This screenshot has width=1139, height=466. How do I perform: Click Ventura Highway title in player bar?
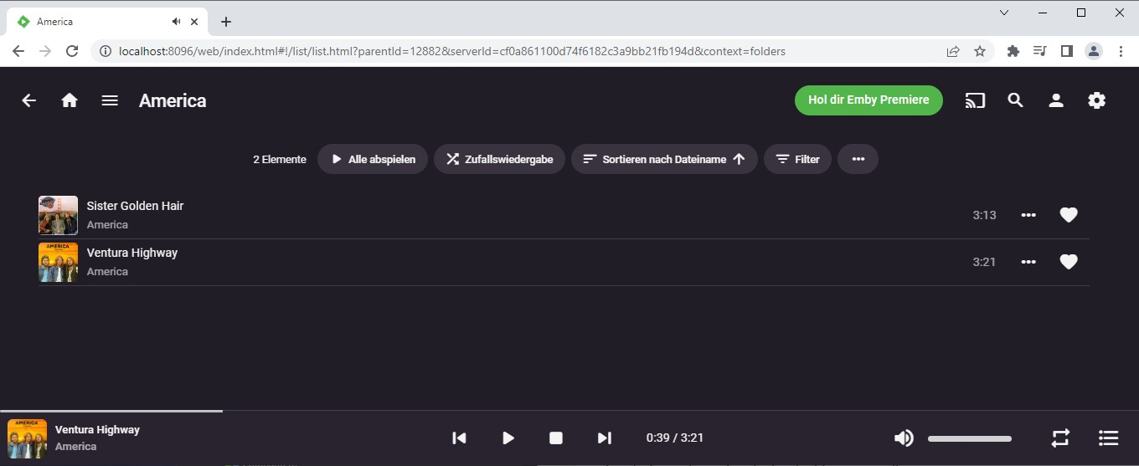(x=97, y=429)
